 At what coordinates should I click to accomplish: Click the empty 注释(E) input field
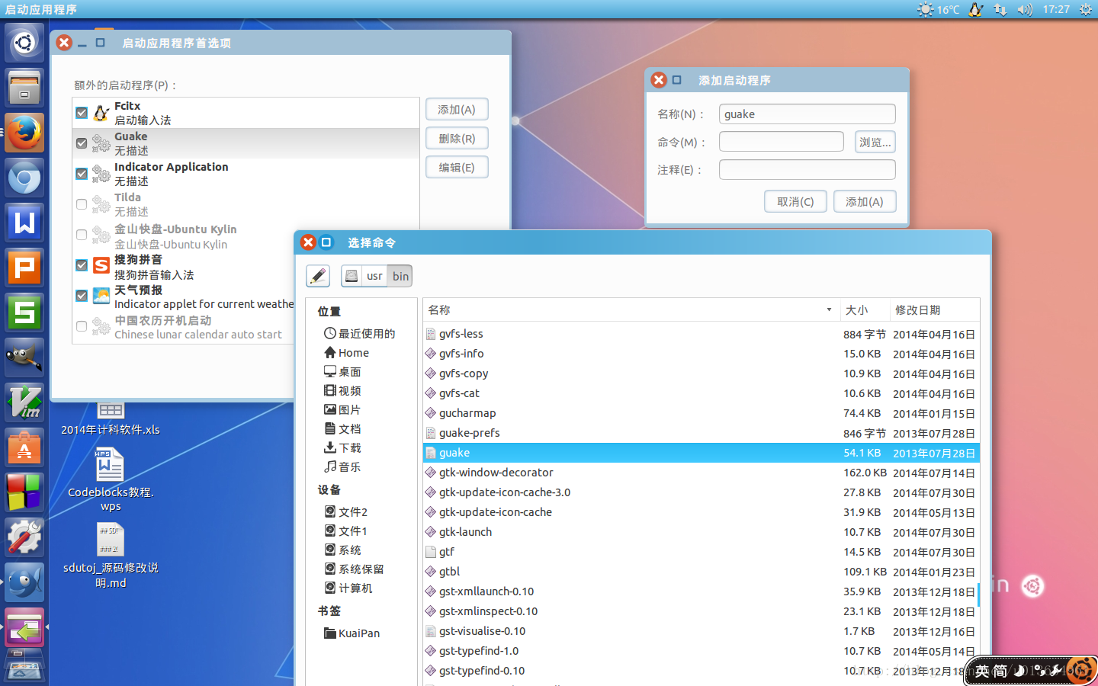click(807, 169)
